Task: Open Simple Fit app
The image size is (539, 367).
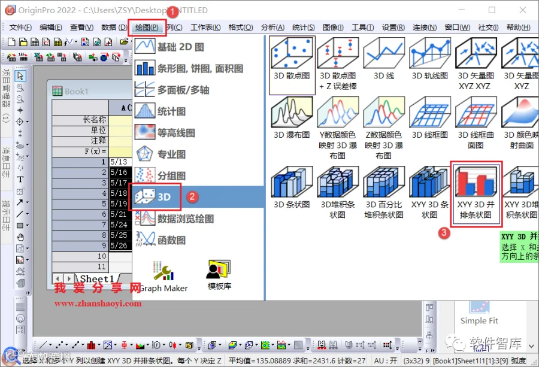Action: [x=479, y=314]
